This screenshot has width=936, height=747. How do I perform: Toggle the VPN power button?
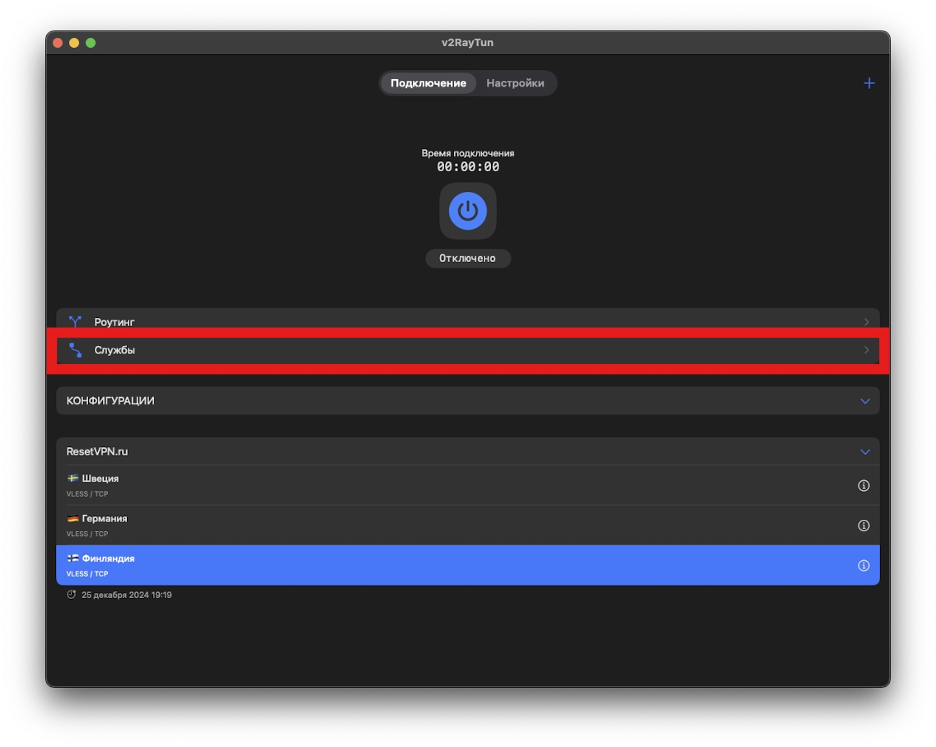467,211
